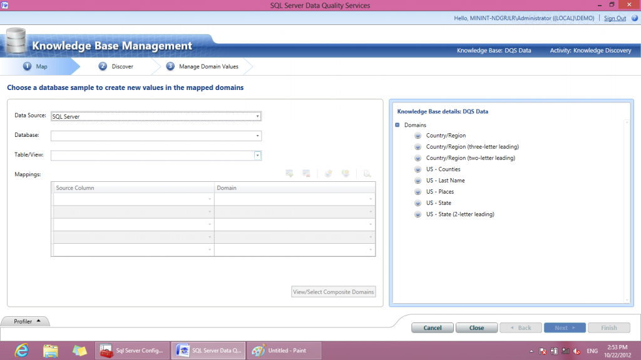Click the Cancel button
Screen dimensions: 641x360
pyautogui.click(x=432, y=327)
